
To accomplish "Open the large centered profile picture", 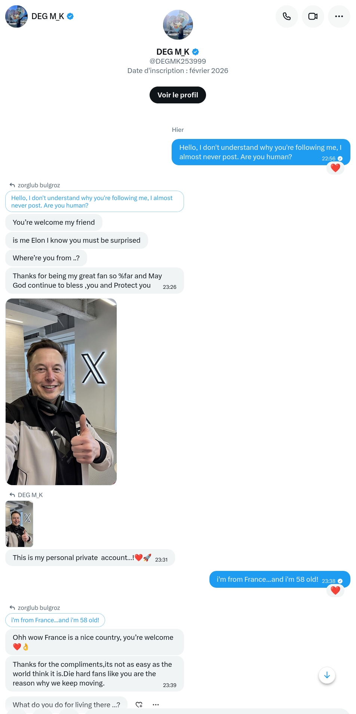I will click(178, 25).
